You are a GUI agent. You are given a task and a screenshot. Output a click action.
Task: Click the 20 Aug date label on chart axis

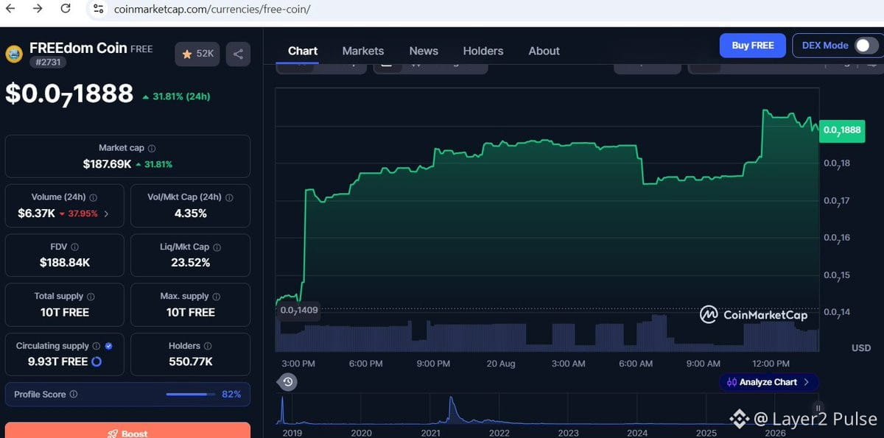(501, 364)
